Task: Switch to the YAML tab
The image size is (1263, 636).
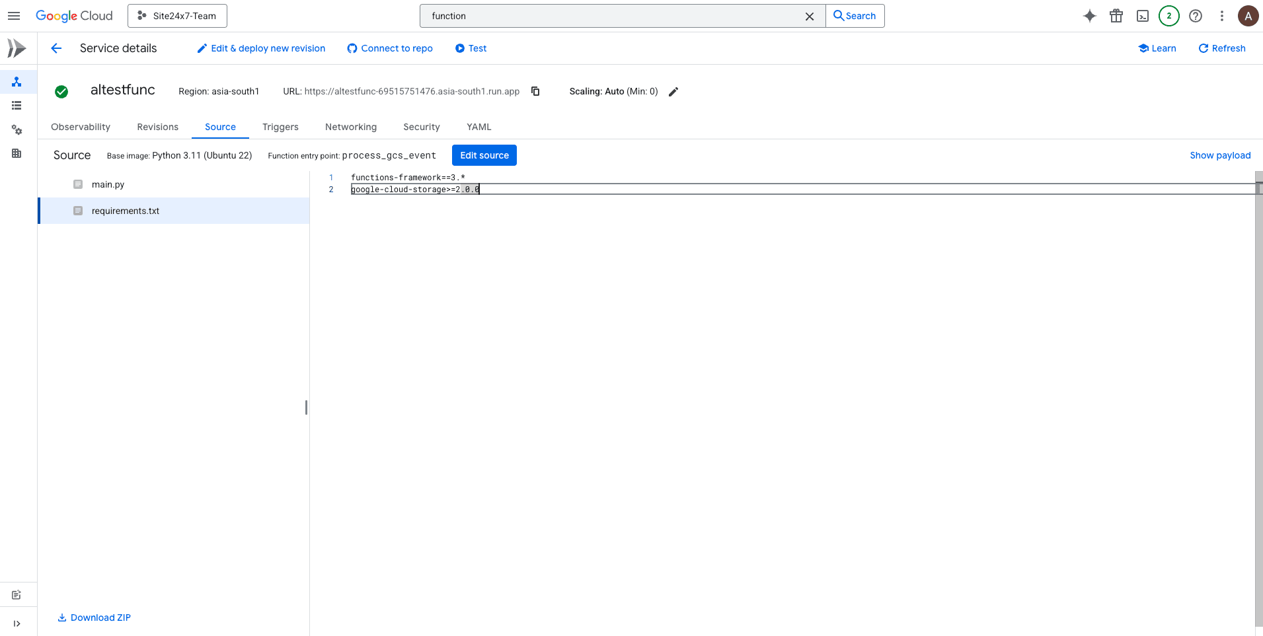Action: point(478,127)
